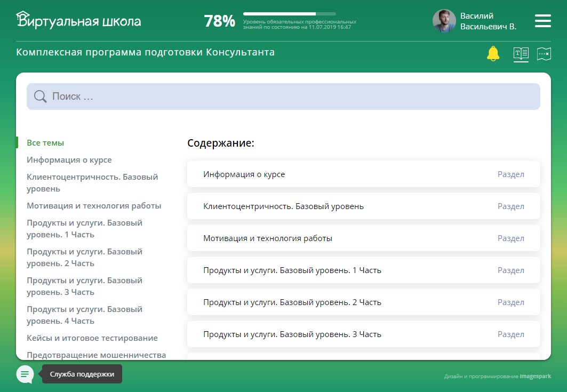
Task: Click the yellow notification bell icon
Action: coord(493,54)
